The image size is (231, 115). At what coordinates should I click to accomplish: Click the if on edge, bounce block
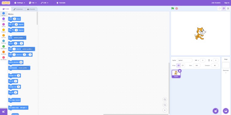click(x=14, y=100)
